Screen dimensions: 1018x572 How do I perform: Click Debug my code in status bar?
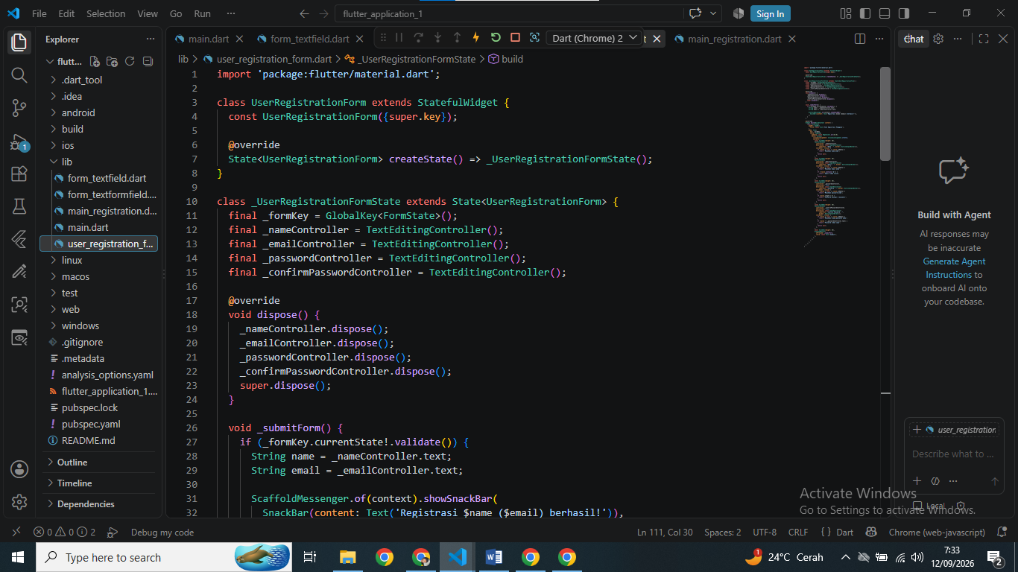pos(162,533)
